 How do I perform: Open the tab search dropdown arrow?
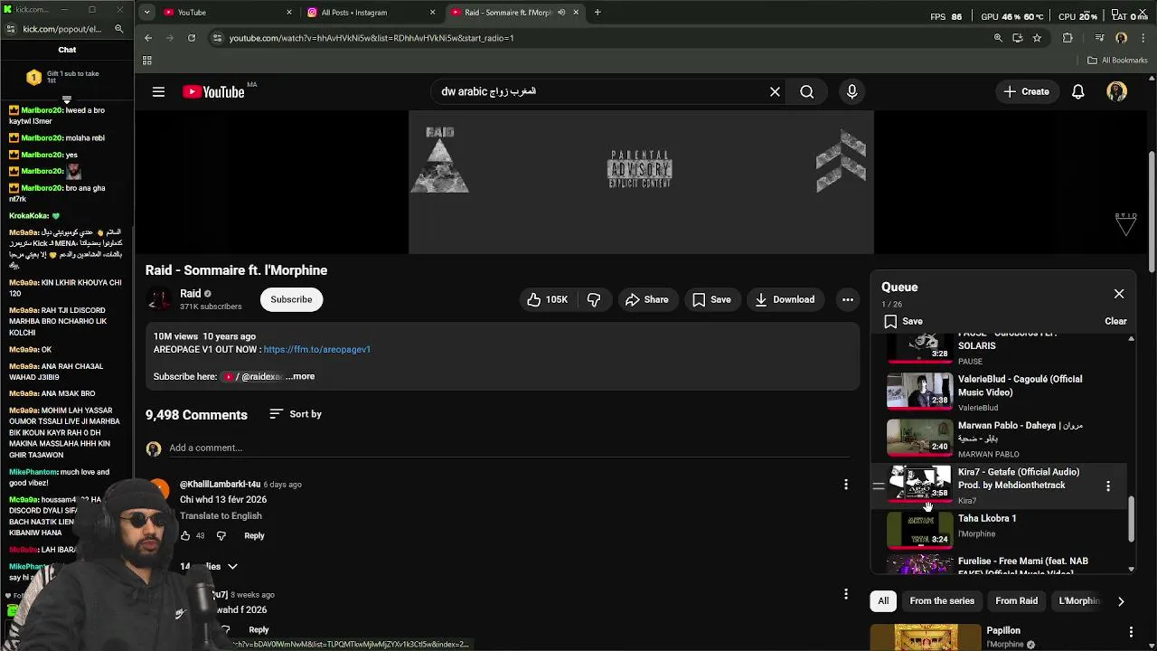click(147, 13)
